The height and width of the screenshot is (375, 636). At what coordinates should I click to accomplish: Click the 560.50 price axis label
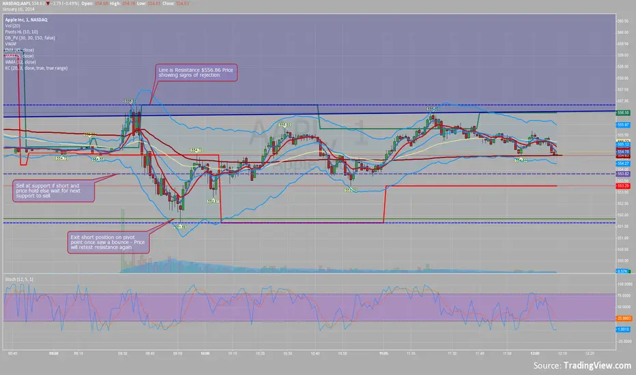click(x=622, y=21)
